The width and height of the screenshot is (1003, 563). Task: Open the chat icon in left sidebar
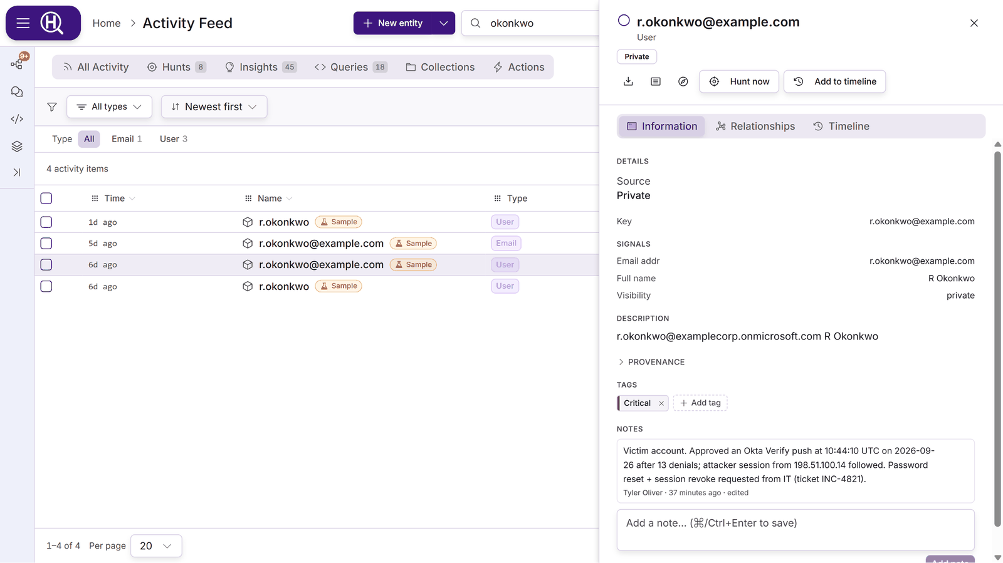click(17, 92)
